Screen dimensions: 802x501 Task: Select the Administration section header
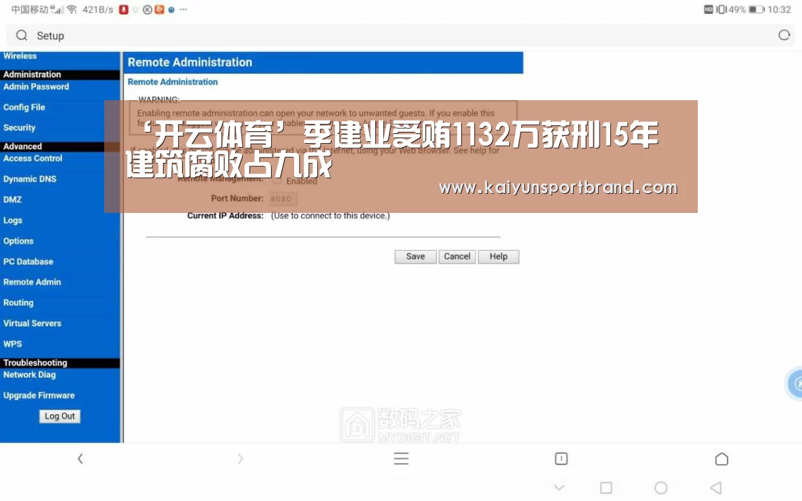click(60, 74)
